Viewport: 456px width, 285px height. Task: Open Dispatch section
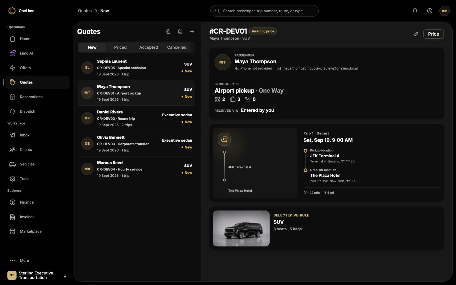pyautogui.click(x=37, y=111)
